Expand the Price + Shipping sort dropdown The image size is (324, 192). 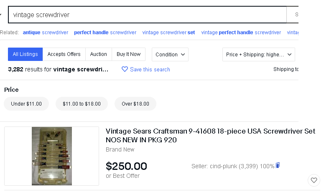258,54
